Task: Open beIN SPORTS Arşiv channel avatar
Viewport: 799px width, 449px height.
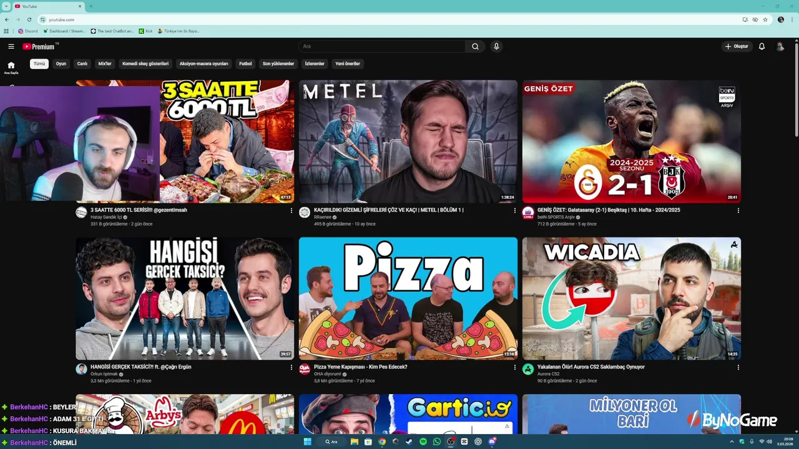Action: tap(528, 213)
